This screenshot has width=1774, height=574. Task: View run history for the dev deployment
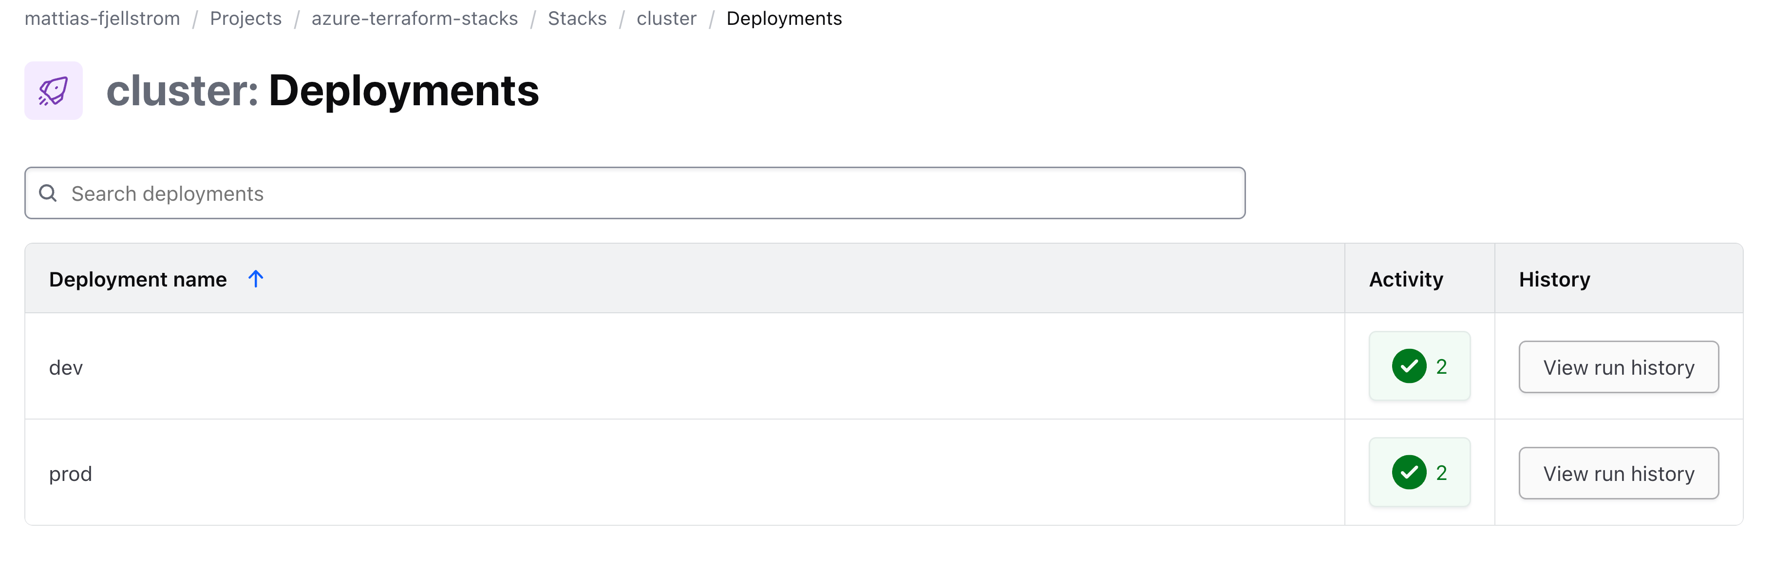pyautogui.click(x=1618, y=366)
